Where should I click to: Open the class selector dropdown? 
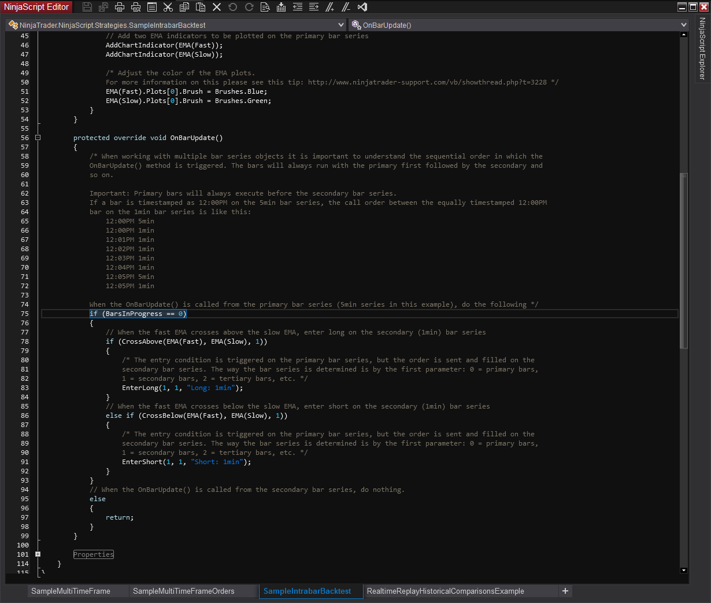340,25
